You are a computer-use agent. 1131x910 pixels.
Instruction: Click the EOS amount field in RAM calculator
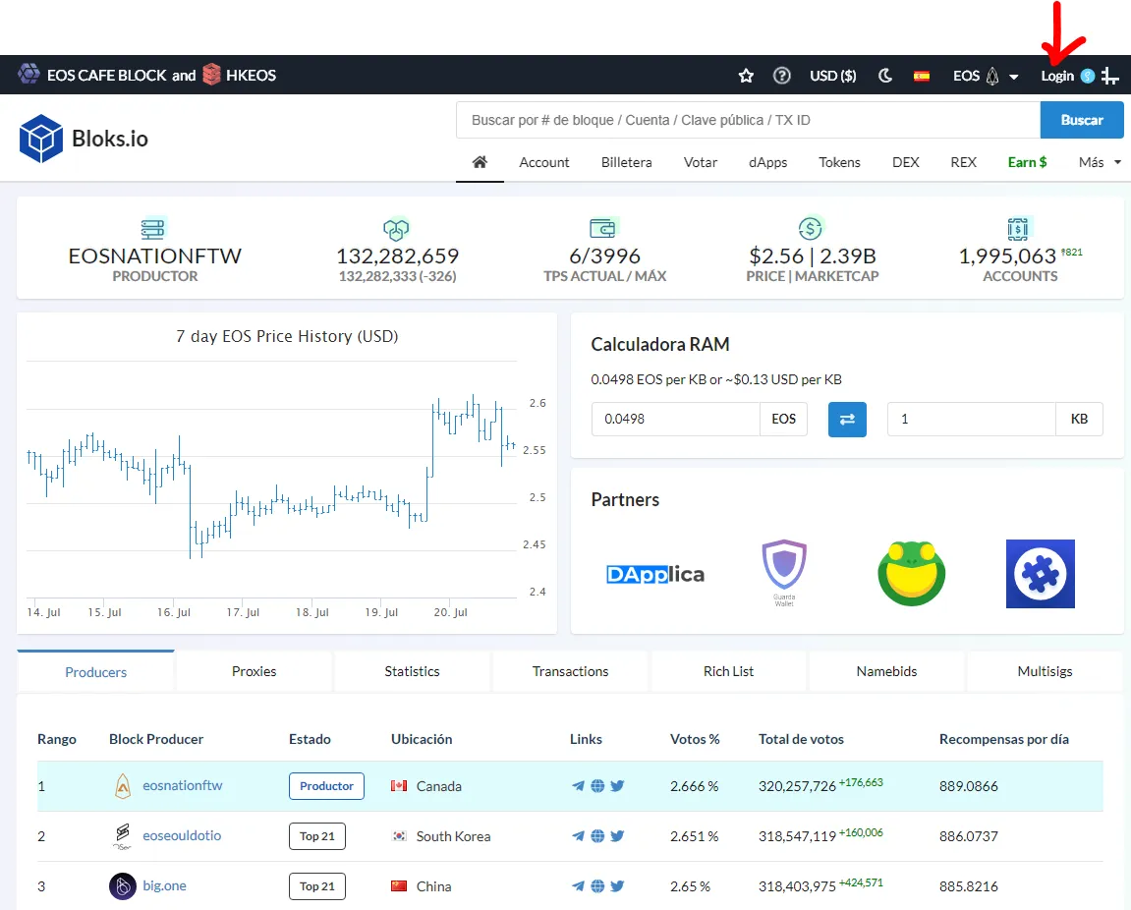[x=676, y=419]
